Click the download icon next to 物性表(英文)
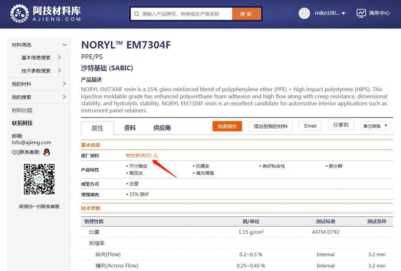 155,155
